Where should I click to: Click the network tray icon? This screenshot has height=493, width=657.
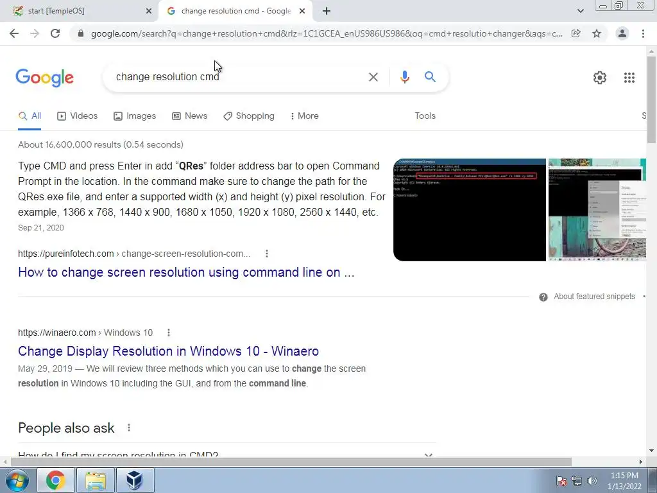(577, 481)
